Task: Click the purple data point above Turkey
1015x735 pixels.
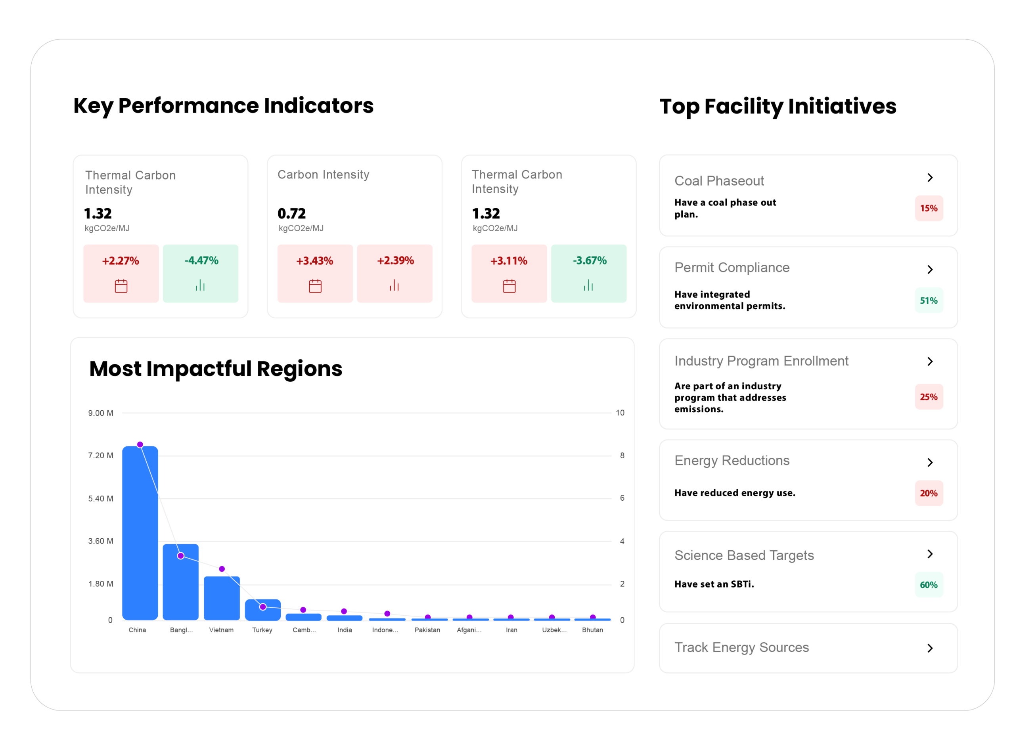Action: click(263, 607)
